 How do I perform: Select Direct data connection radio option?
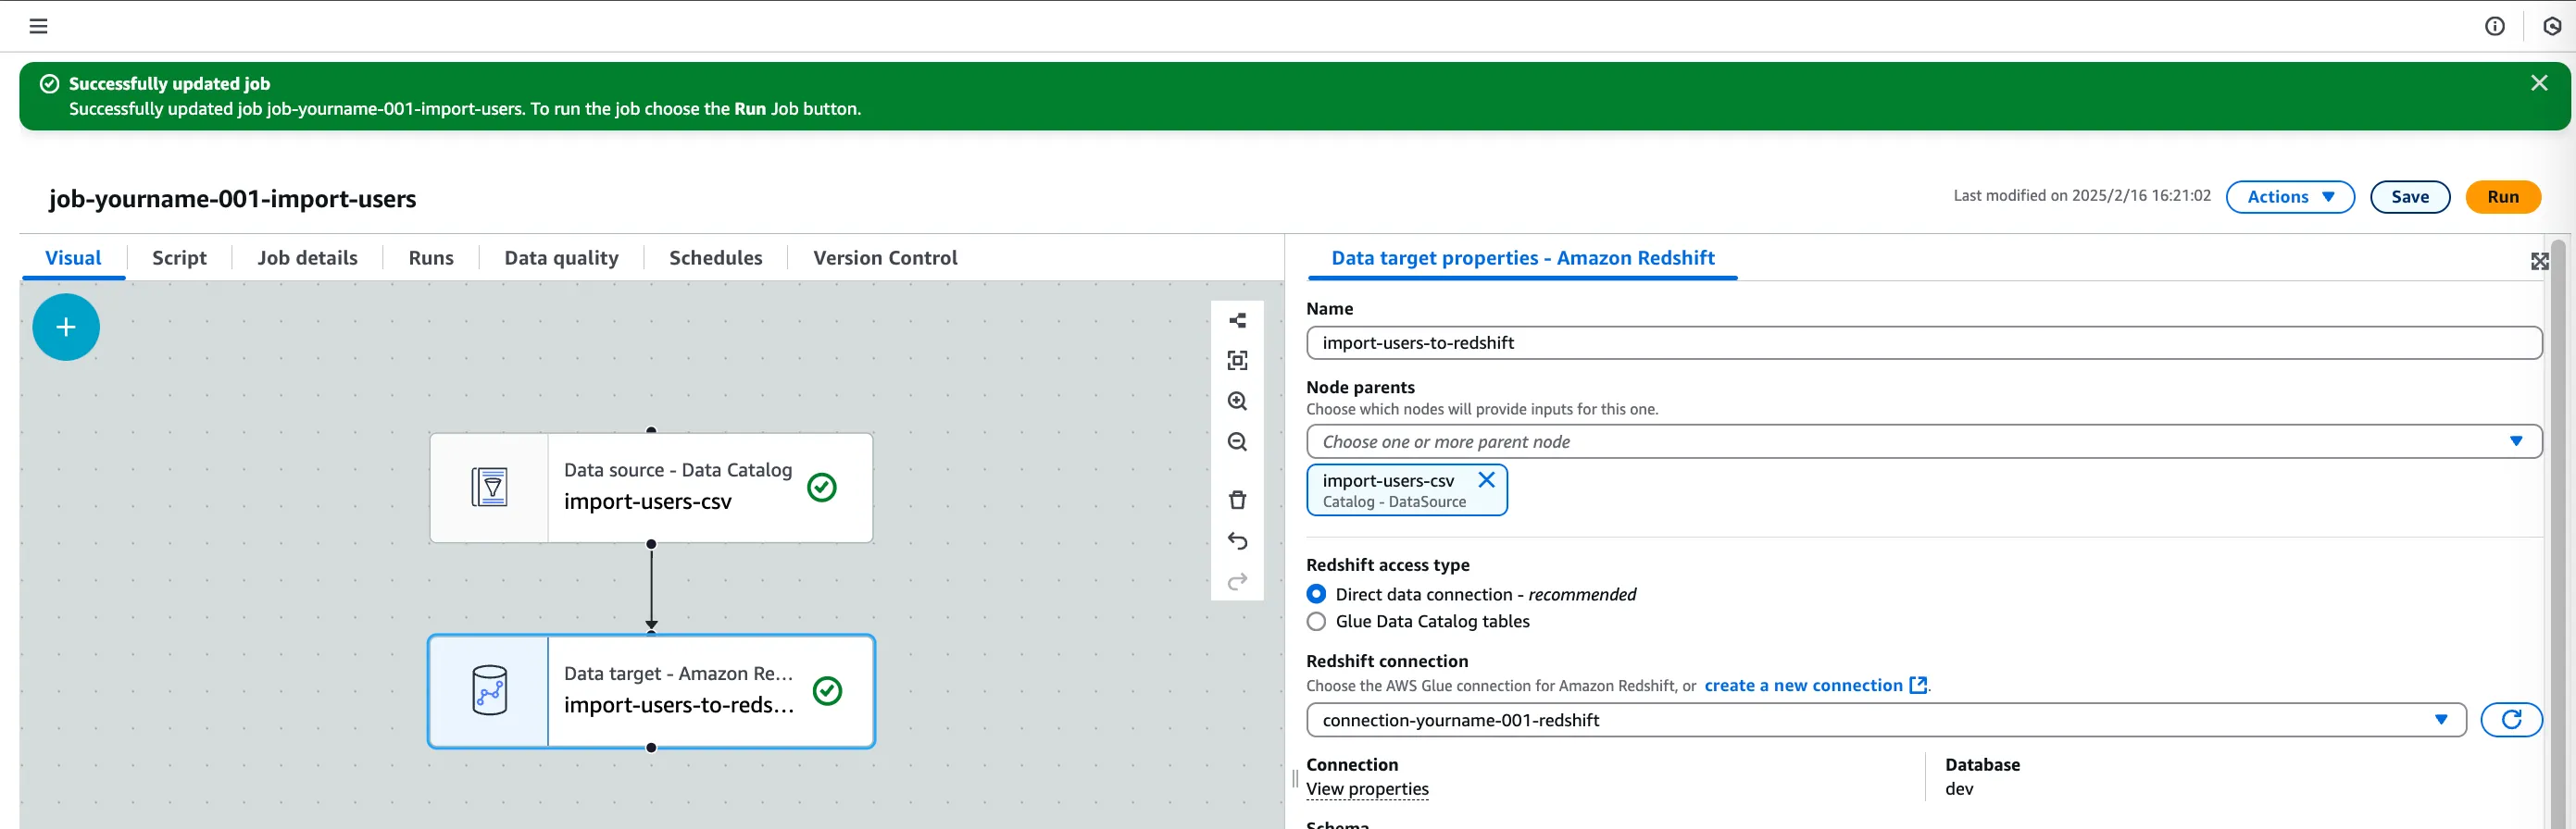tap(1316, 594)
